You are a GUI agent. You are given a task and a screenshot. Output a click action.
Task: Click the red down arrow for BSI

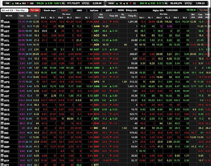(x=110, y=155)
